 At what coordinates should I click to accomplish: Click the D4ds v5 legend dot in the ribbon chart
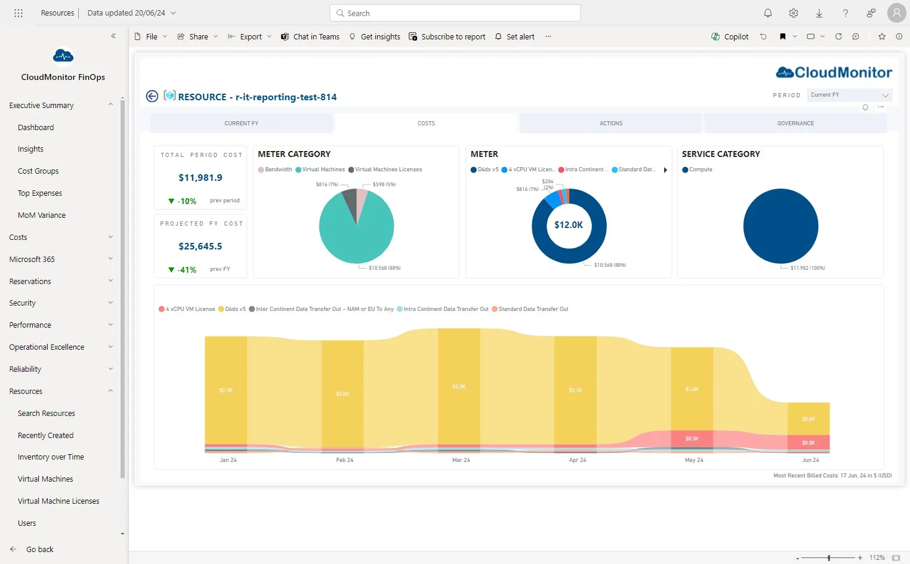click(221, 309)
